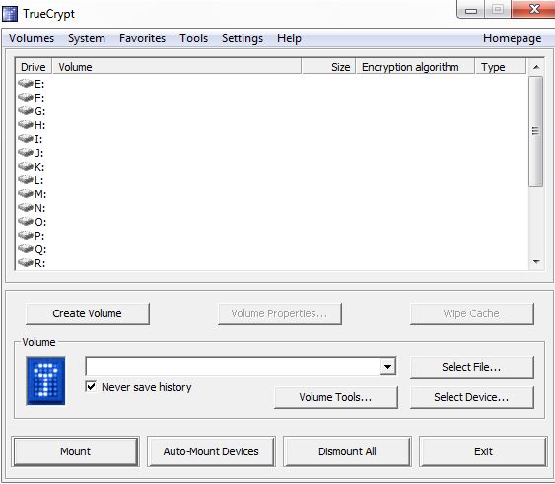Sort by the Type column header
Image resolution: width=555 pixels, height=484 pixels.
tap(501, 67)
